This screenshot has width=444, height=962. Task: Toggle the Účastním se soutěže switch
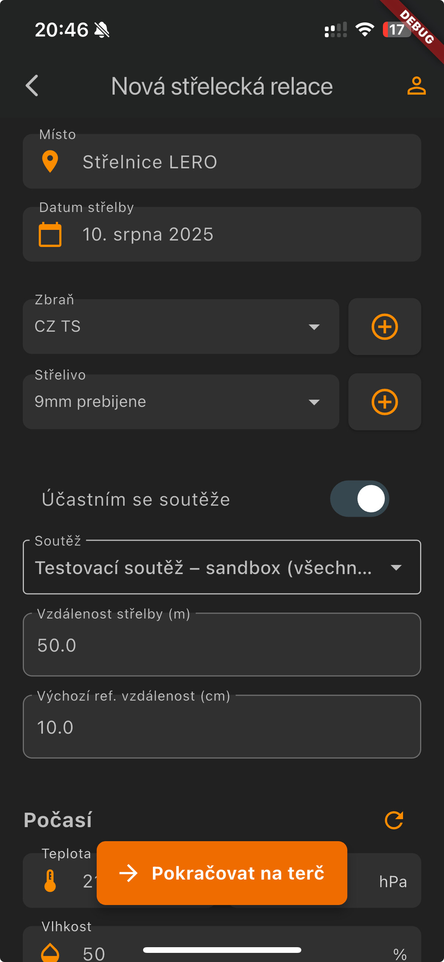tap(359, 499)
